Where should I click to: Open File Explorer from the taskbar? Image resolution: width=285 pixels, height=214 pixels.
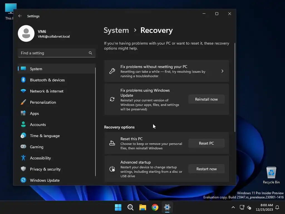pos(143,207)
